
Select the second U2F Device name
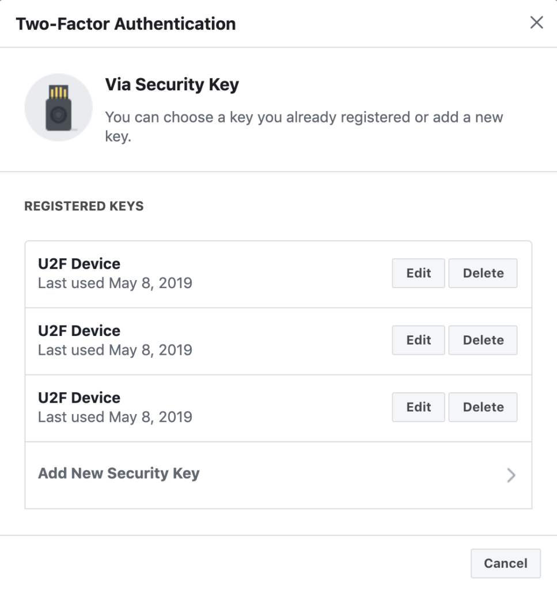pos(79,331)
